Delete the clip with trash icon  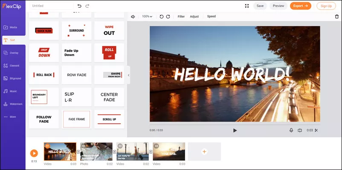click(x=337, y=17)
